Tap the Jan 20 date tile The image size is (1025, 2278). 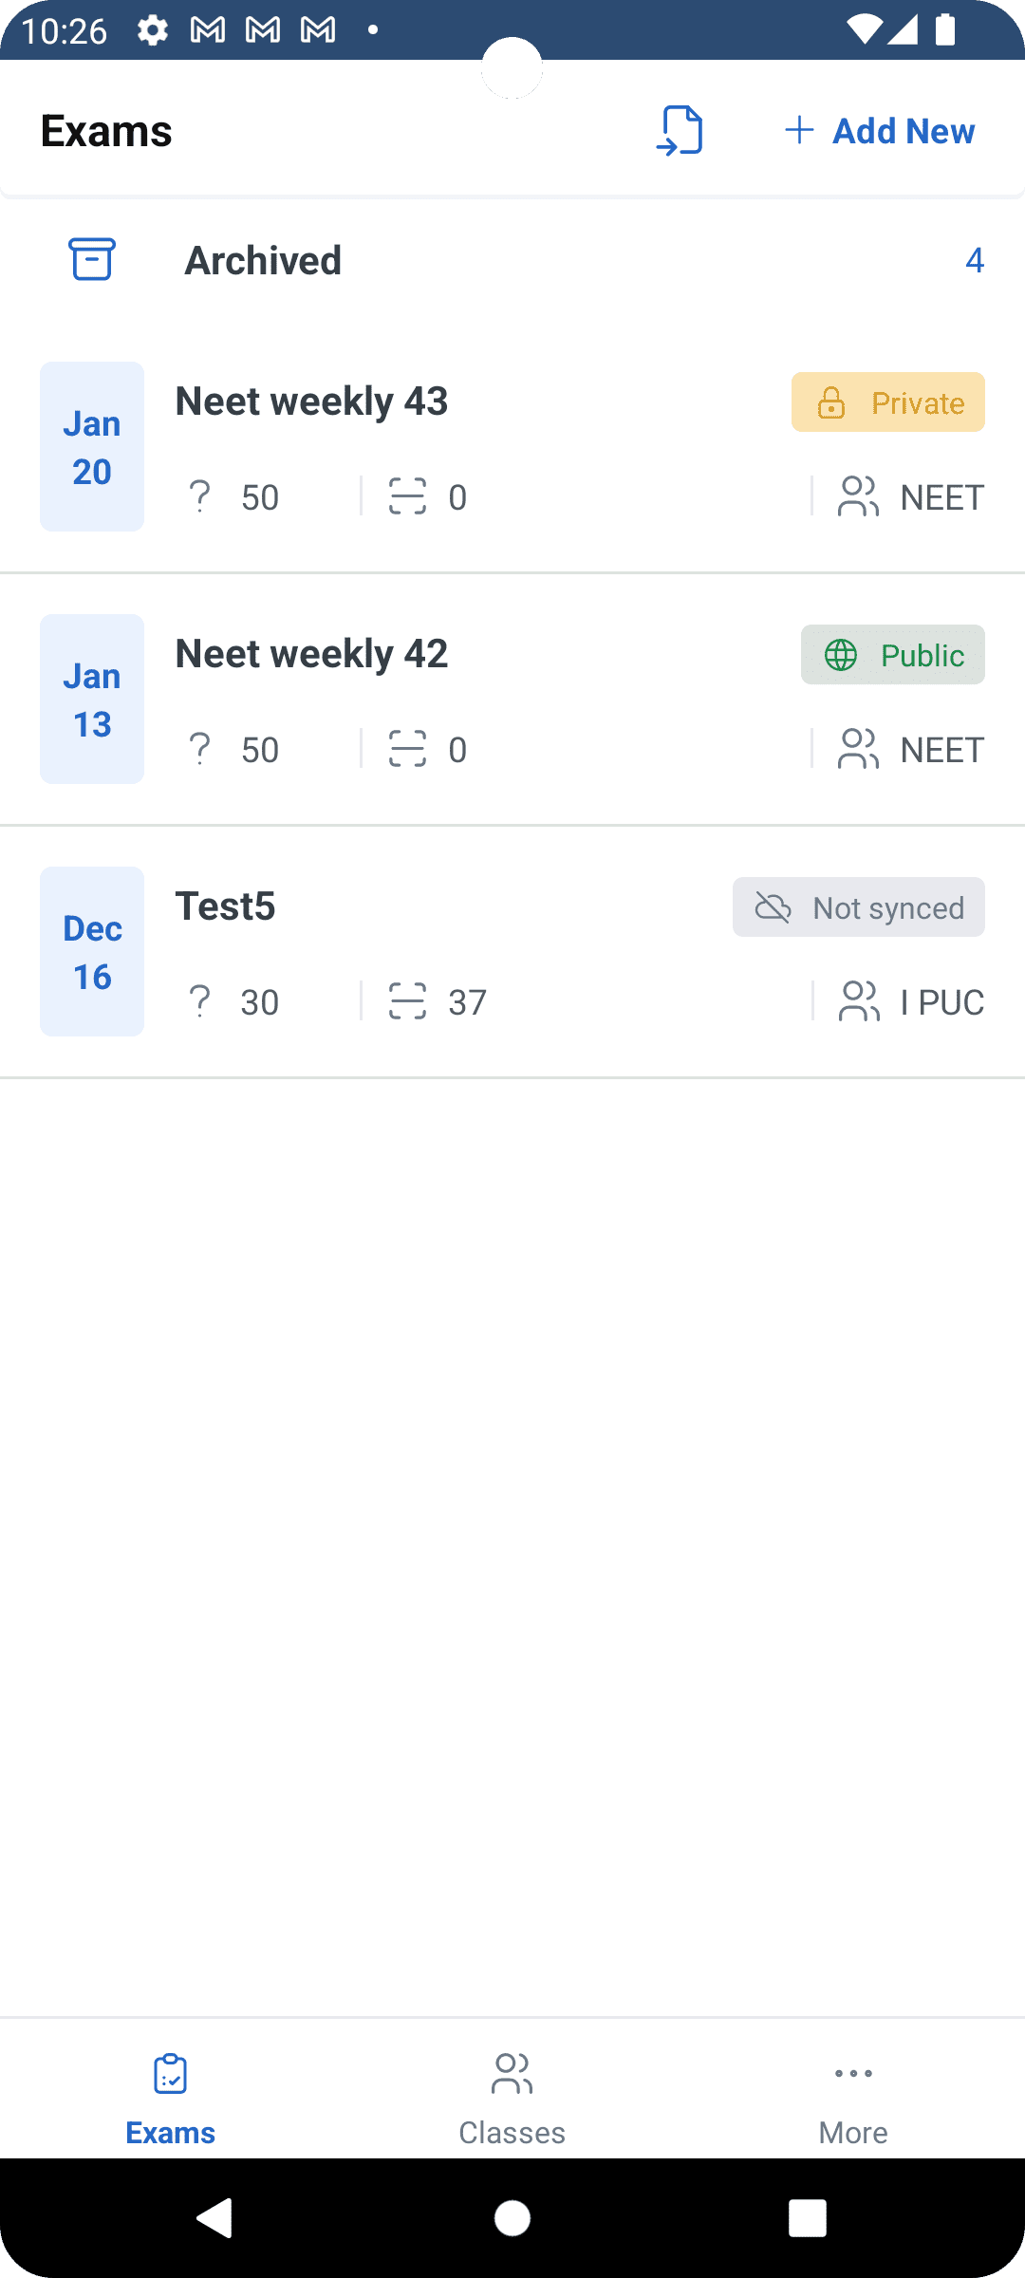pyautogui.click(x=92, y=446)
